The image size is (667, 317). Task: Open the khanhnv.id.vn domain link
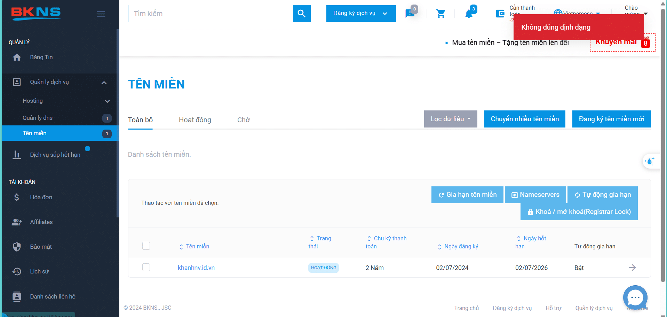[196, 268]
